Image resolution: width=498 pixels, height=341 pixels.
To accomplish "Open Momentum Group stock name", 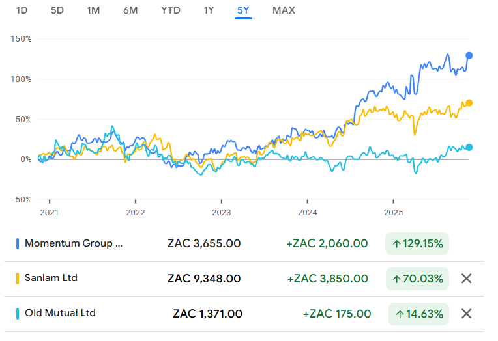I will tap(73, 243).
